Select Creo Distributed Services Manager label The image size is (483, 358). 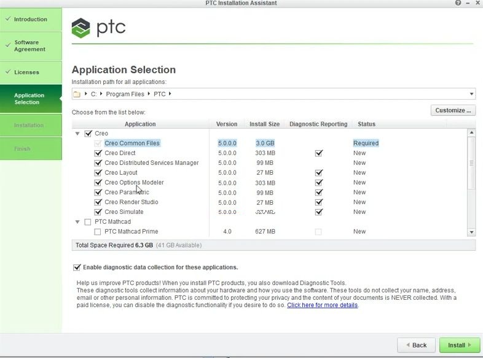152,163
